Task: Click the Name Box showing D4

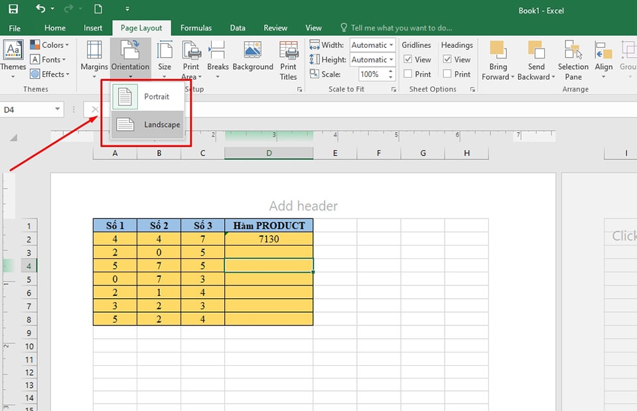Action: click(x=30, y=108)
